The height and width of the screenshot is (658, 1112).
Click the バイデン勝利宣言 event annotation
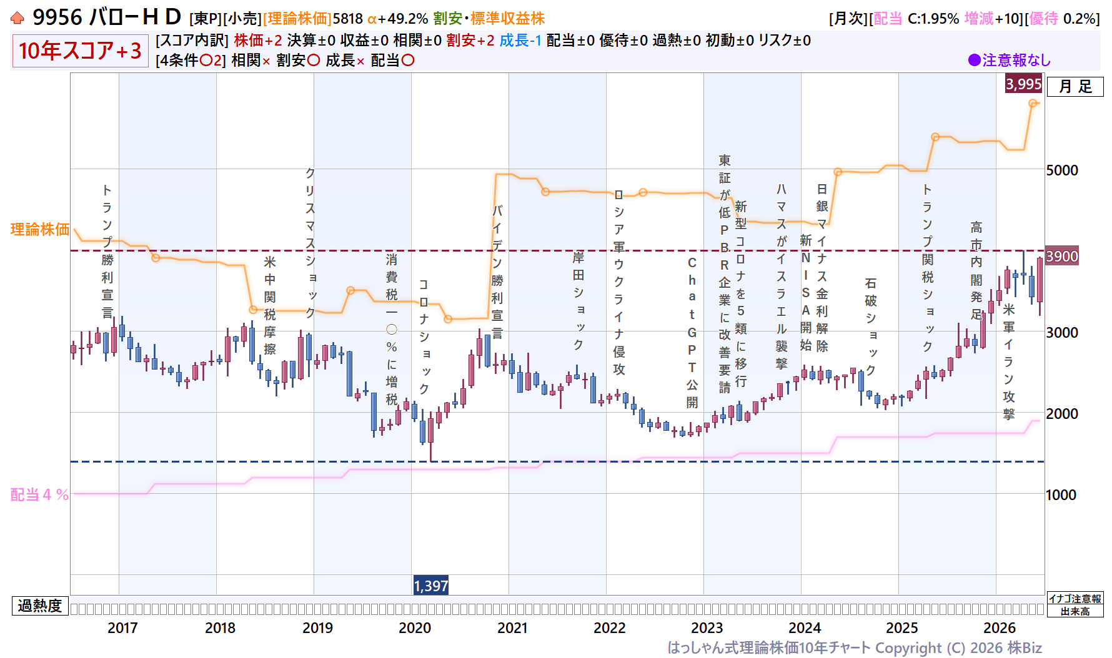click(x=497, y=272)
